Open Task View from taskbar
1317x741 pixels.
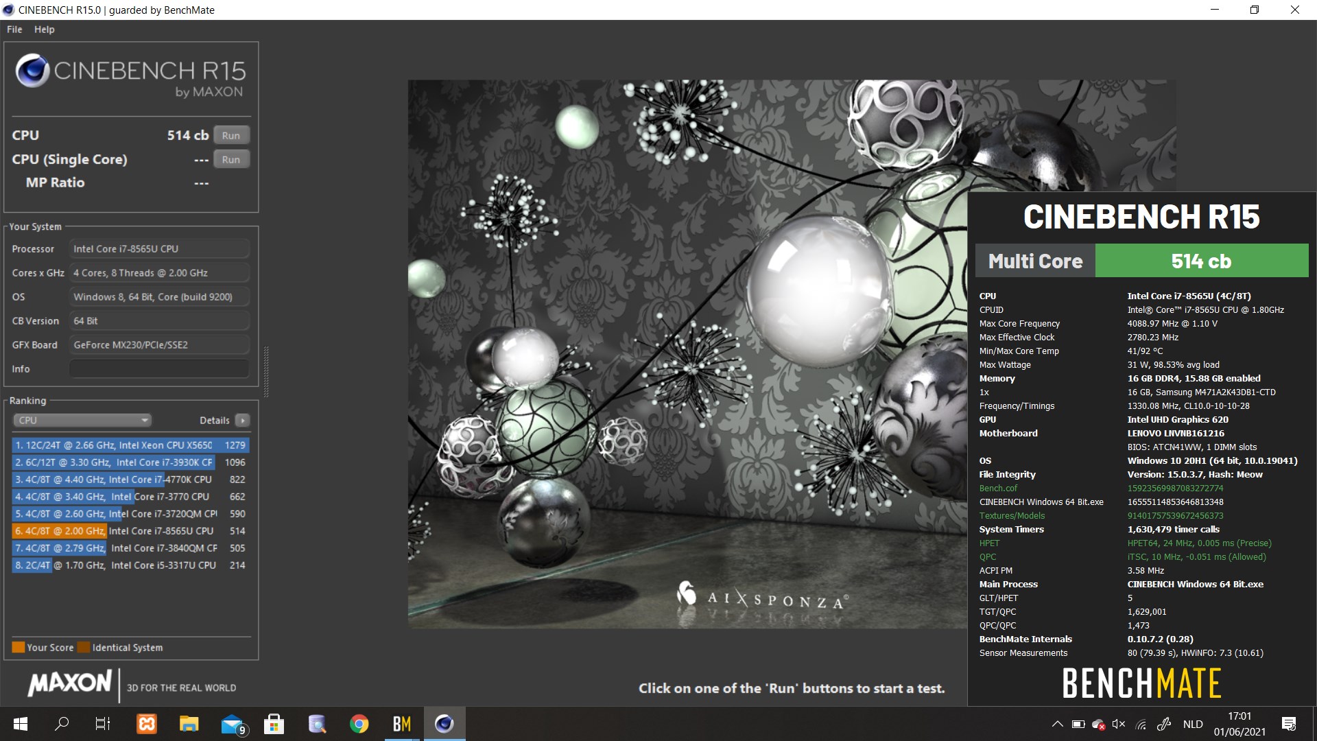(x=102, y=724)
